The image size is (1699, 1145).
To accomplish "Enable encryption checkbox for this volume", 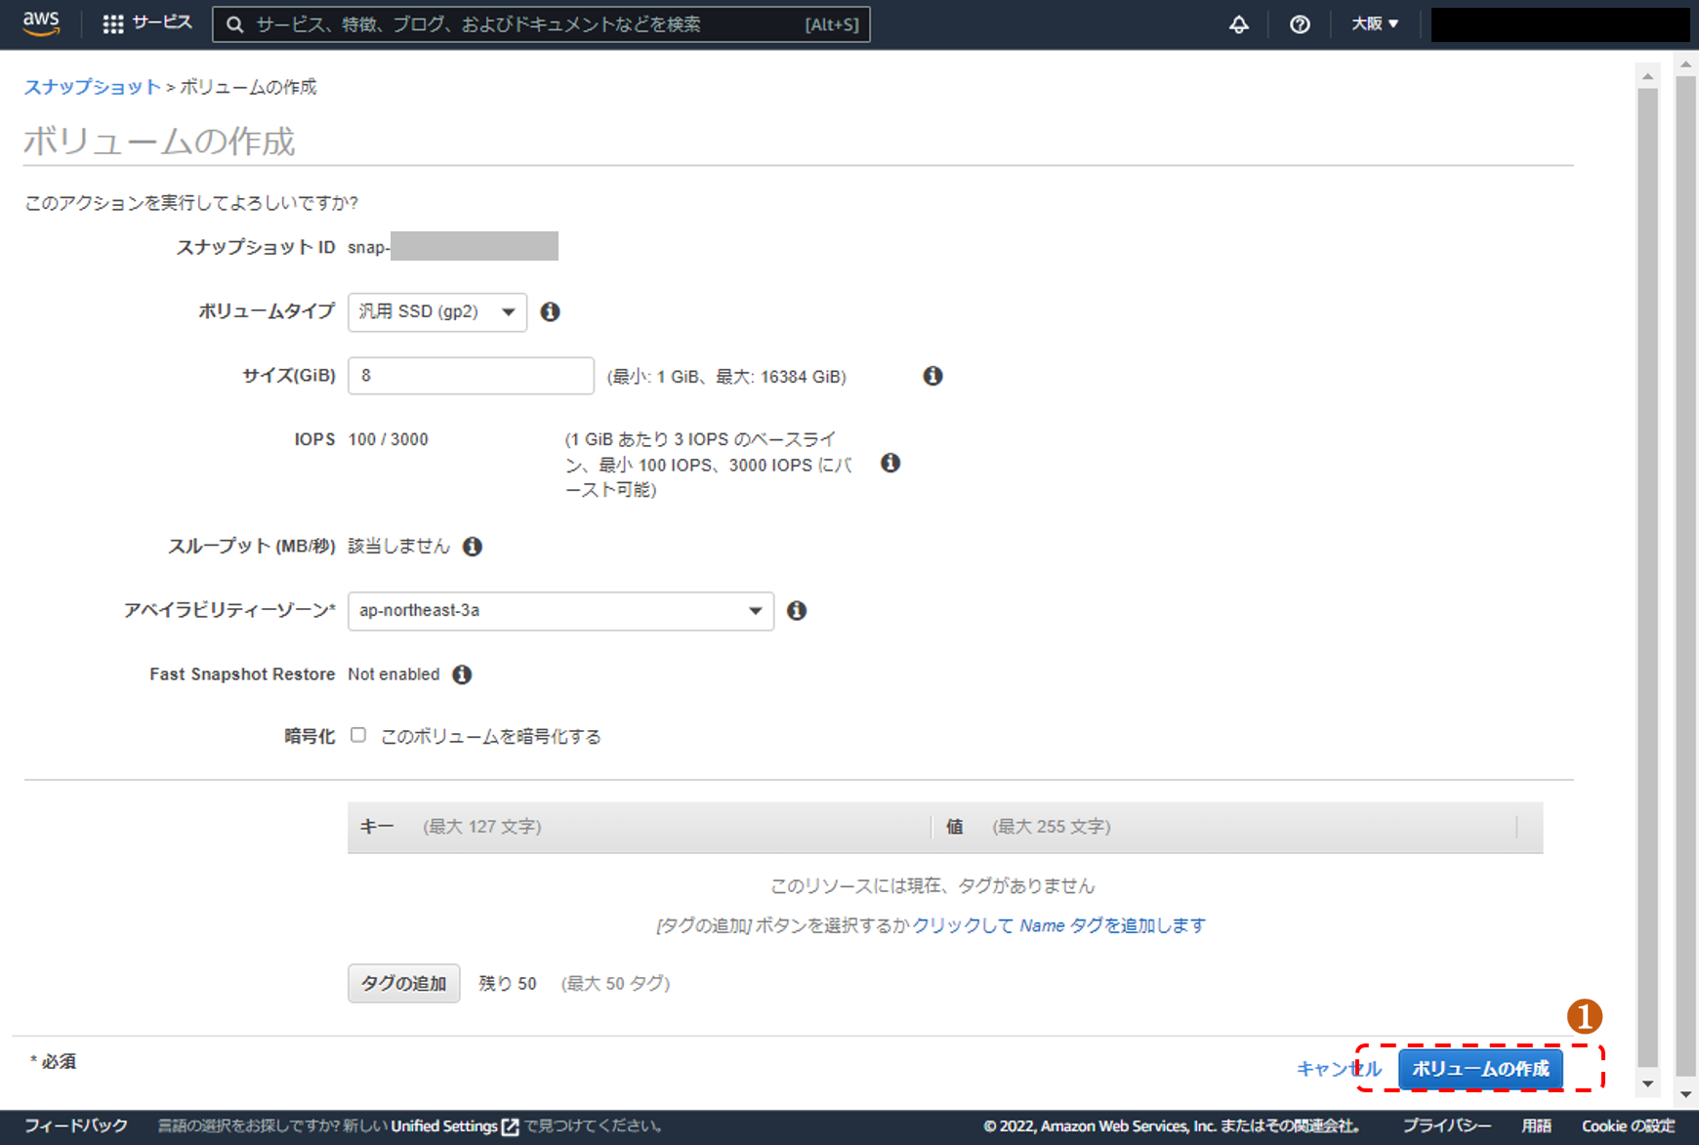I will click(x=358, y=735).
